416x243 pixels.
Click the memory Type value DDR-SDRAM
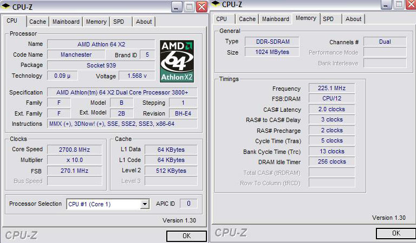[272, 42]
